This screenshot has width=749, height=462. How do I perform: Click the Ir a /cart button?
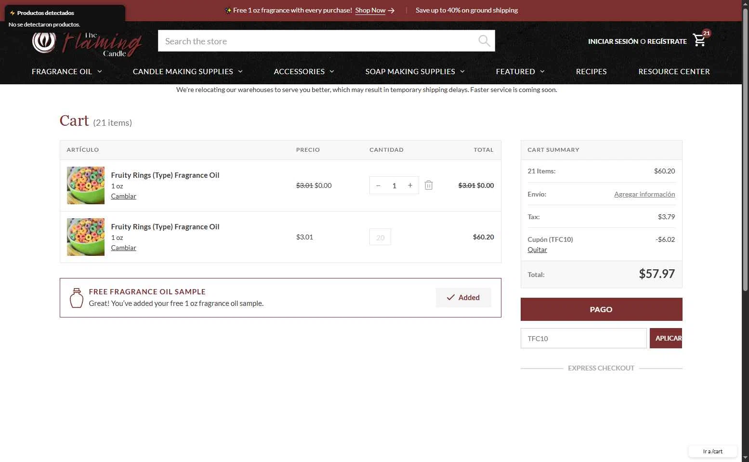point(713,451)
